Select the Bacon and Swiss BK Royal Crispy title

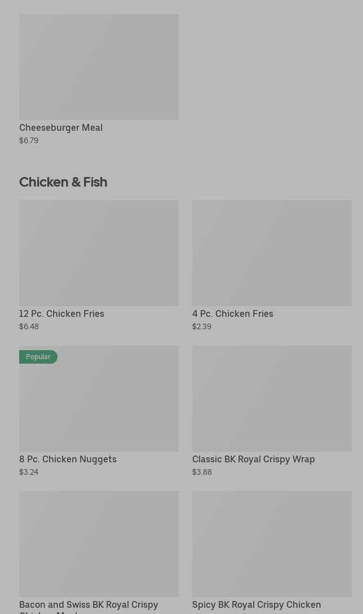88,605
